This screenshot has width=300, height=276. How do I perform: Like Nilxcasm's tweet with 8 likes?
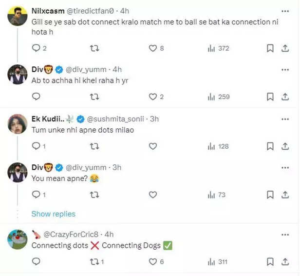tap(153, 48)
